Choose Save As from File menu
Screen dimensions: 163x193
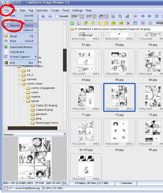[20, 25]
